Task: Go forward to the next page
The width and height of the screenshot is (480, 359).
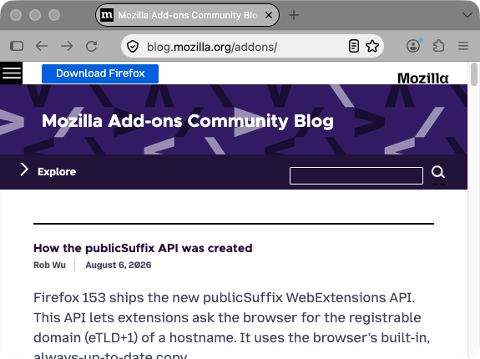Action: coord(67,46)
